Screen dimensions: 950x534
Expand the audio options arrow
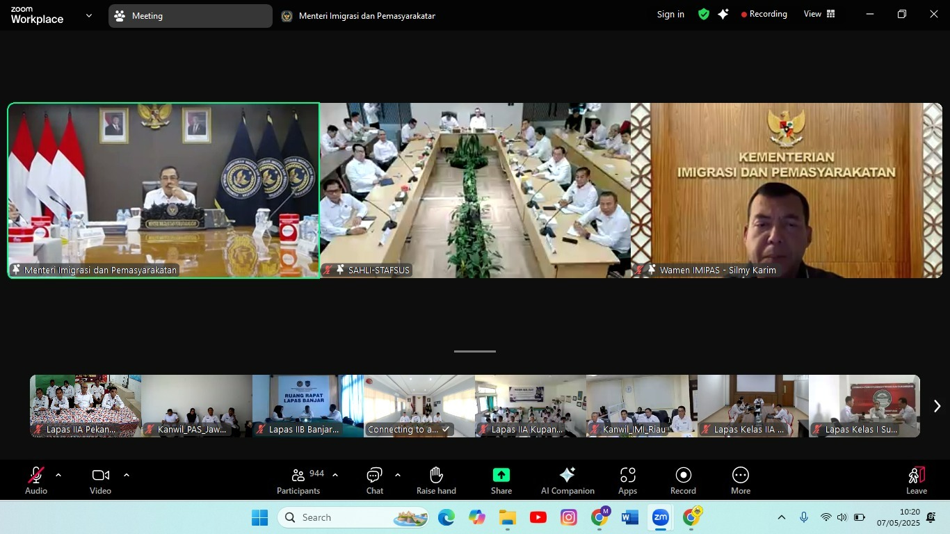(58, 475)
